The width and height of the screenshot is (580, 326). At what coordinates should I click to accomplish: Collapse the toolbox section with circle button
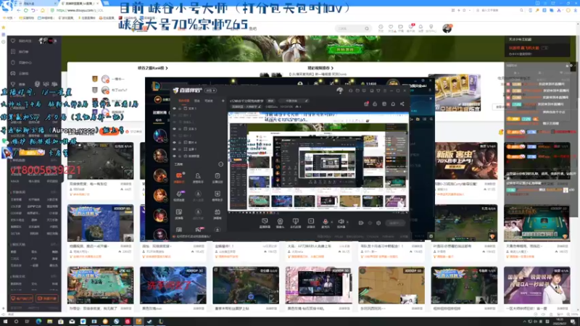coord(221,164)
